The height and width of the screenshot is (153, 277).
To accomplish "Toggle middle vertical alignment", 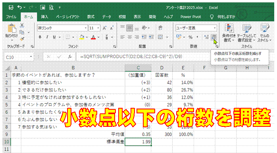I will pyautogui.click(x=129, y=28).
